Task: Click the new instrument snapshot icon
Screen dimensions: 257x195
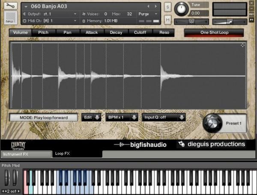Action: coord(9,17)
